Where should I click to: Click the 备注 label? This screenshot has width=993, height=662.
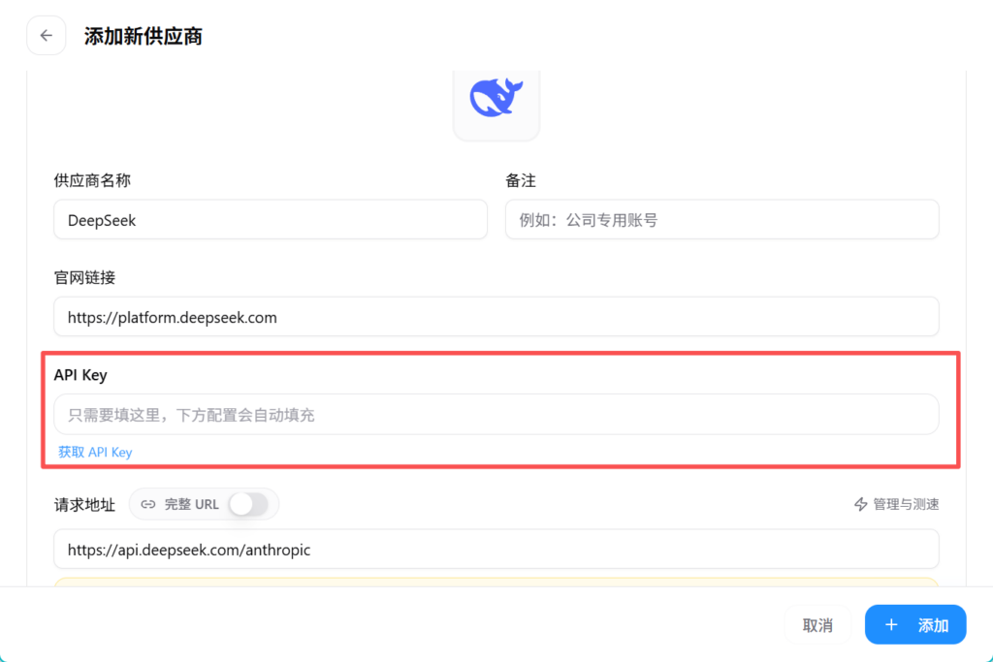(521, 180)
